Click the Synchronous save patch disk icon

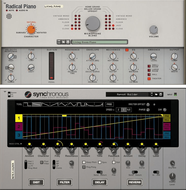click(x=161, y=94)
